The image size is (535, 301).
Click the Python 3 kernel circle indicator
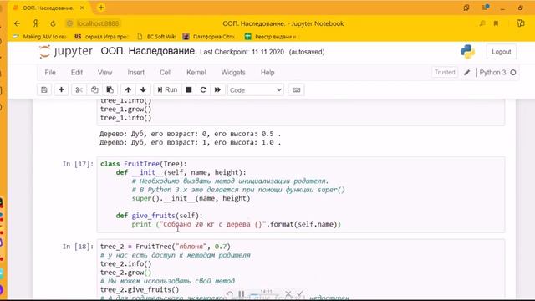tap(512, 73)
